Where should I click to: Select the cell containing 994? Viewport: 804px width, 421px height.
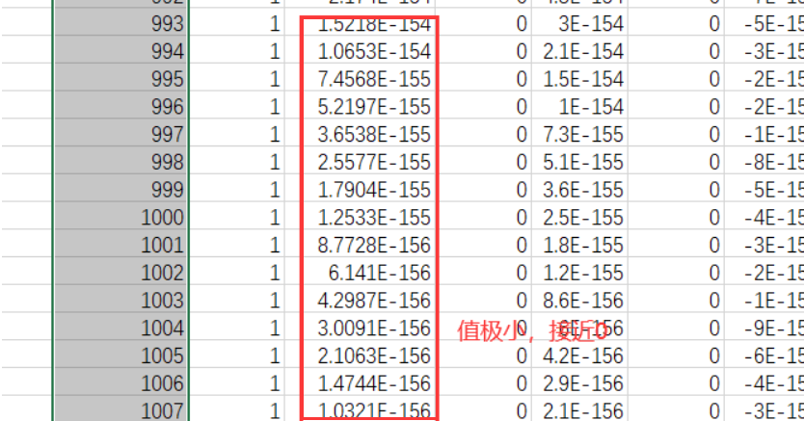pos(121,51)
